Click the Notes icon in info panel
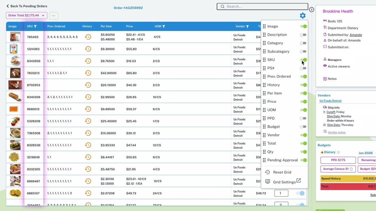Viewport: 376px width, 211px height. point(325,79)
